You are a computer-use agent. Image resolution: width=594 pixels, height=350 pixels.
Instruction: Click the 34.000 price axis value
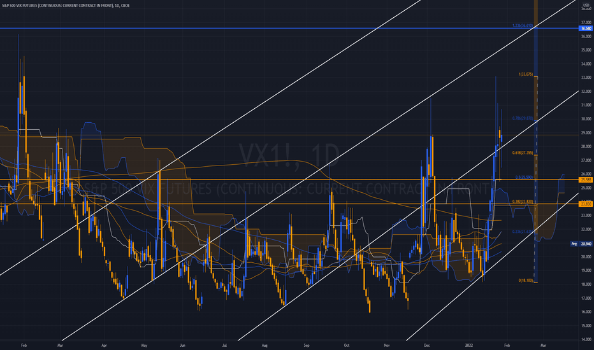(586, 64)
